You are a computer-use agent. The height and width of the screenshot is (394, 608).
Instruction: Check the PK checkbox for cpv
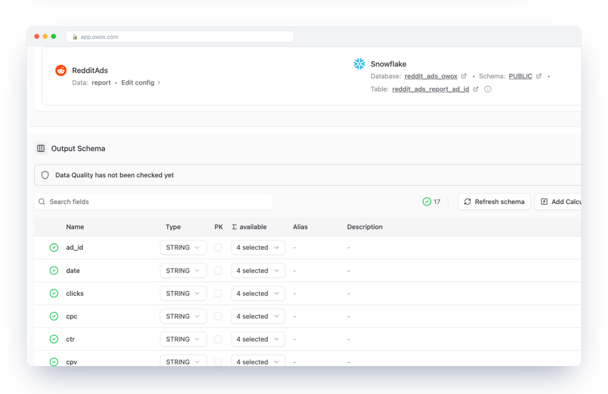[x=218, y=362]
